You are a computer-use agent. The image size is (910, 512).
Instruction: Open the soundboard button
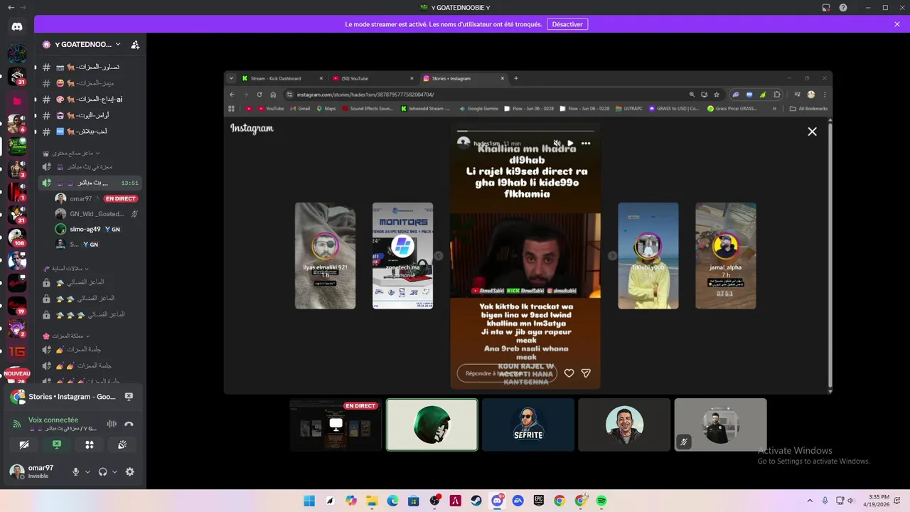[122, 444]
